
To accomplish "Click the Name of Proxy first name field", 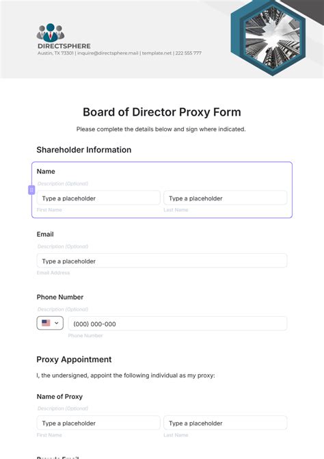I will click(x=98, y=423).
